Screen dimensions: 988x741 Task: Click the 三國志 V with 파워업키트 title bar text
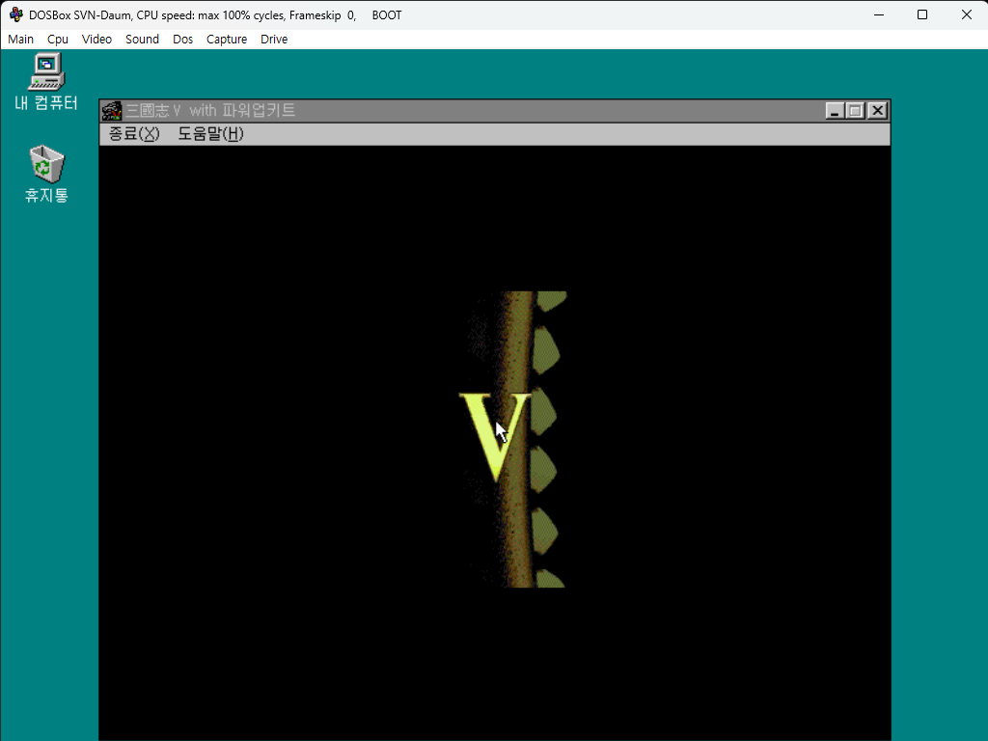tap(210, 111)
